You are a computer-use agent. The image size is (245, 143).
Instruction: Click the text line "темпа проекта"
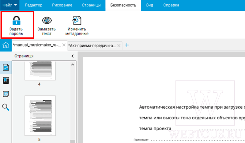coord(155,129)
